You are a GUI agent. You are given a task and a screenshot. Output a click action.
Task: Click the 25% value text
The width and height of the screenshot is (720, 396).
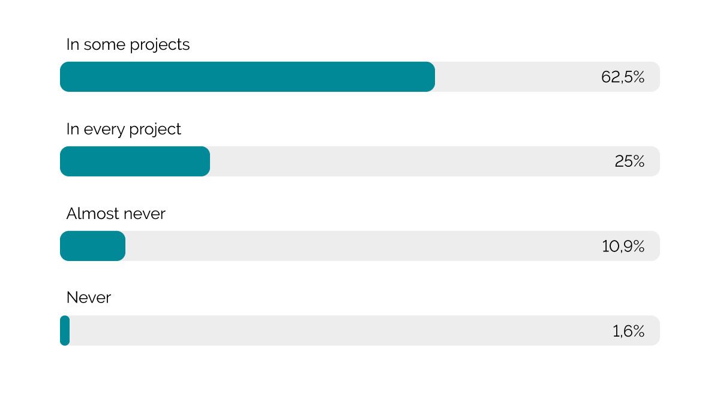(629, 161)
